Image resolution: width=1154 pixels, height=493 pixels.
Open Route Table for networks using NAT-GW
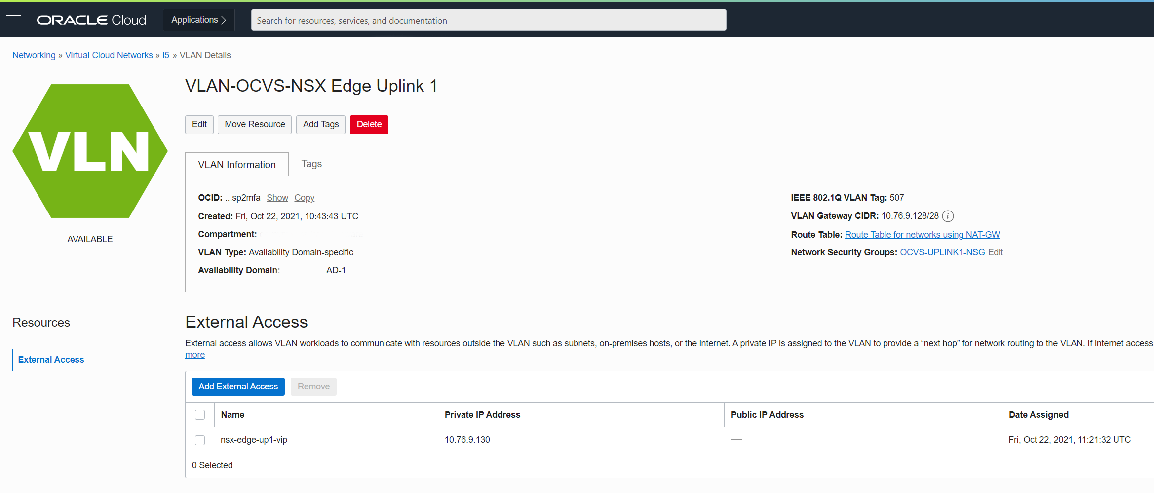point(922,235)
